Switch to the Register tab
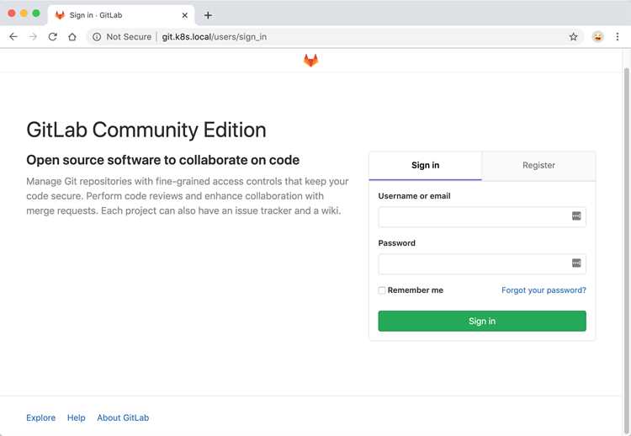 tap(538, 166)
